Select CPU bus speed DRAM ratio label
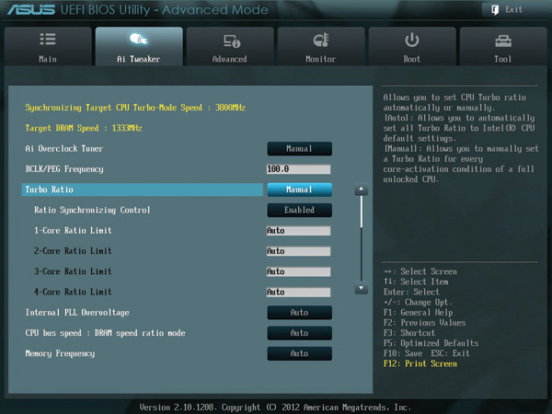The image size is (552, 414). tap(105, 333)
